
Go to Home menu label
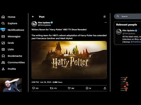tap(11, 17)
